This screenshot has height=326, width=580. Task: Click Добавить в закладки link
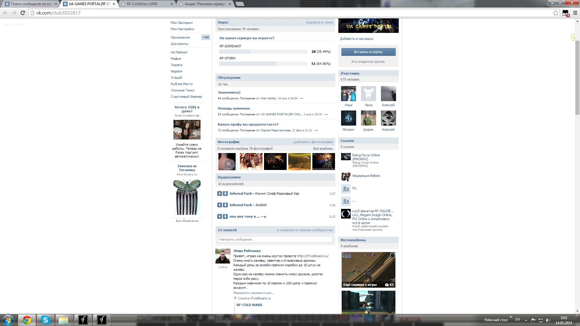[356, 39]
